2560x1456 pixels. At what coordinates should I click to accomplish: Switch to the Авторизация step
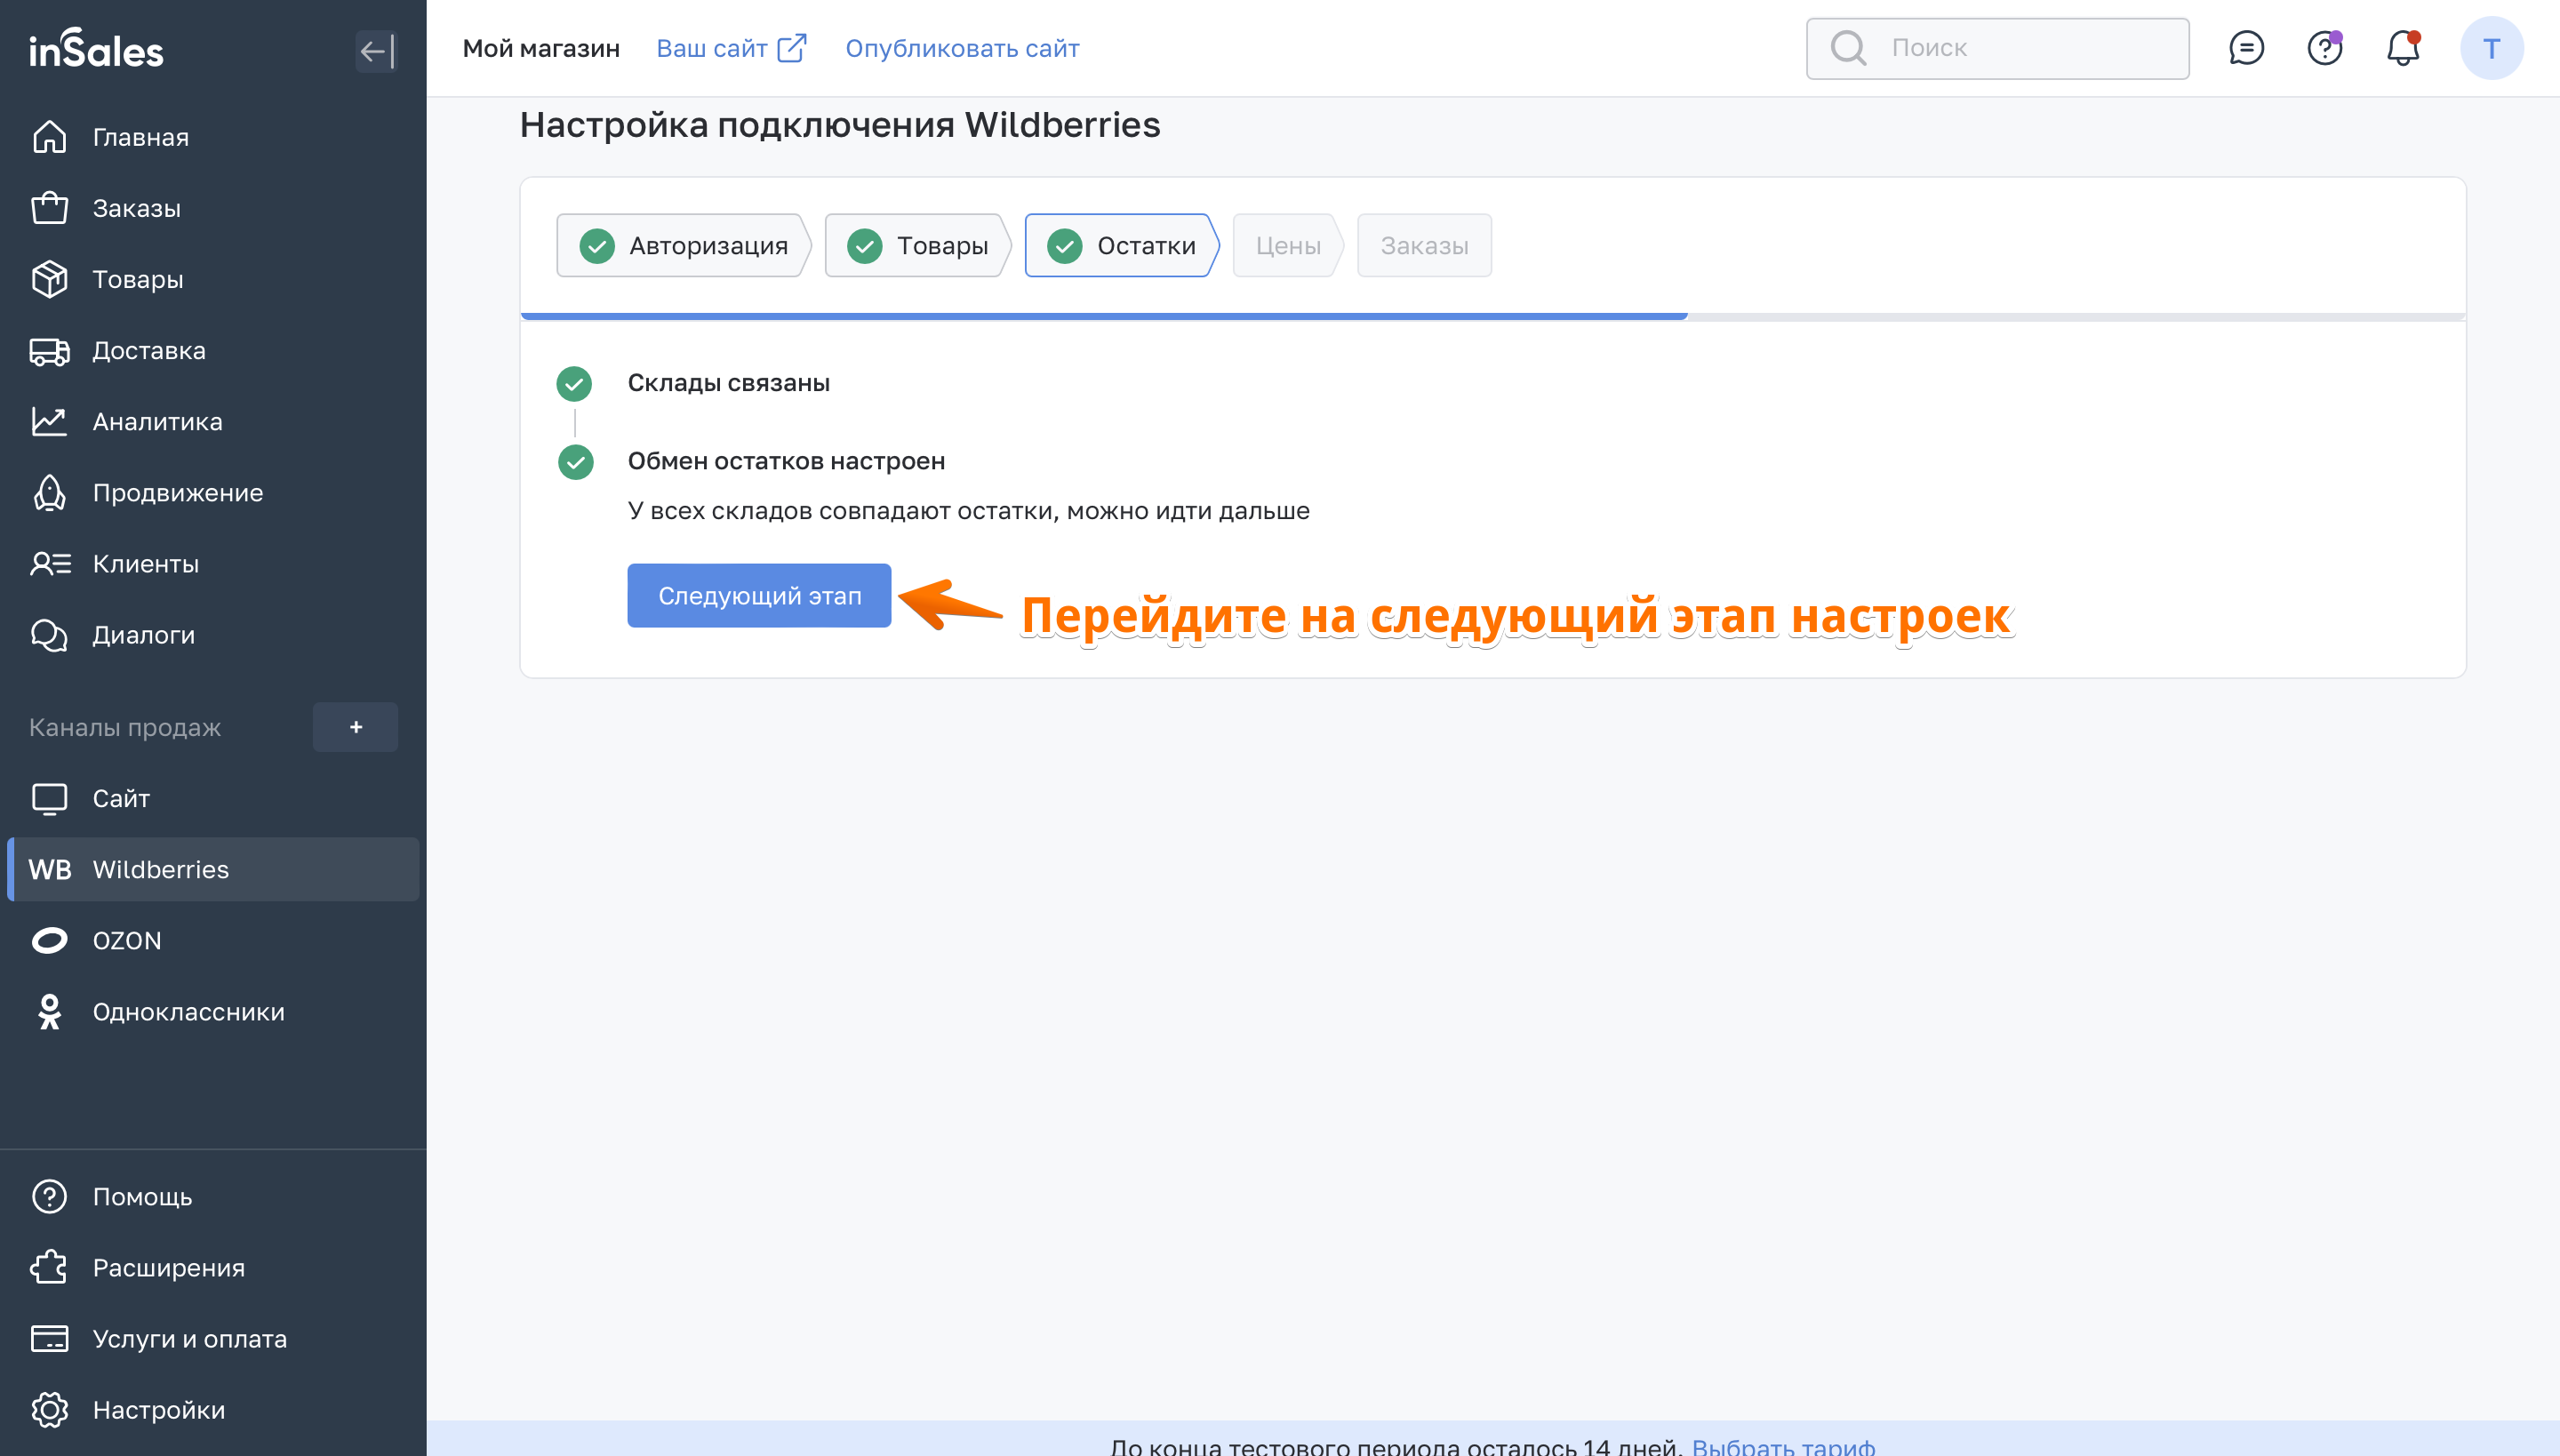pos(684,245)
